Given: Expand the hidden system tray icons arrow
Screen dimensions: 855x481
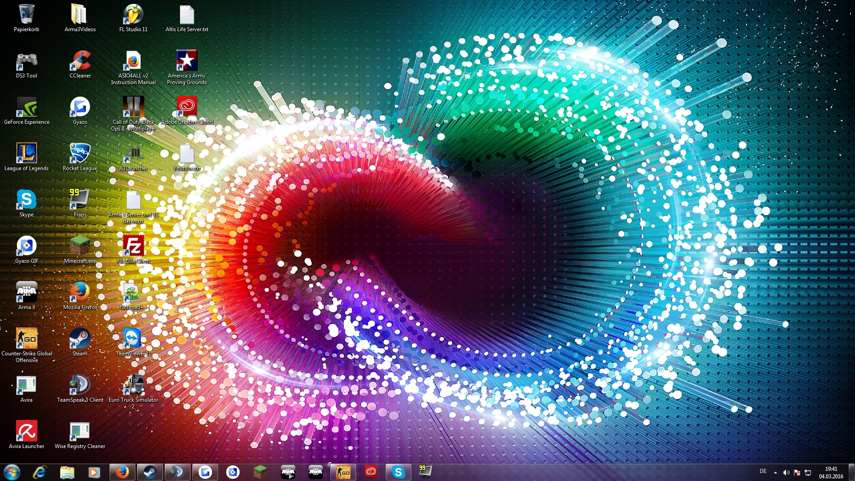Looking at the screenshot, I should (775, 473).
